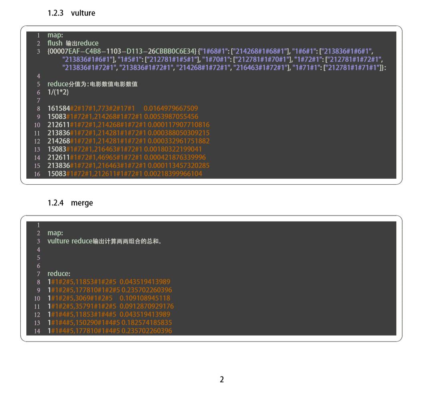Click line number 14 in the merge listing
Screen dimensions: 443x393
(37, 331)
